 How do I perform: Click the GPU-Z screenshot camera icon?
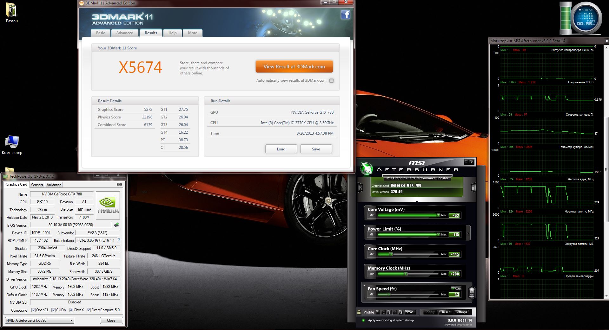[x=119, y=184]
